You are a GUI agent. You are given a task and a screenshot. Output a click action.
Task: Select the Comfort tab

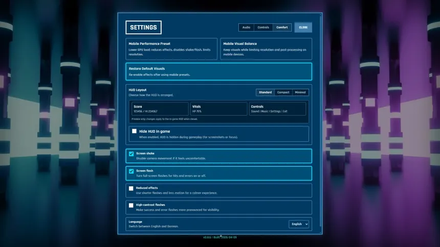(x=282, y=28)
